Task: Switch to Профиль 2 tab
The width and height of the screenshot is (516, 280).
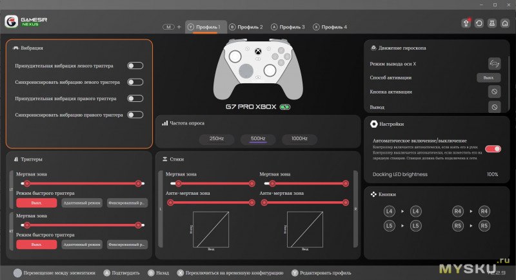Action: (x=245, y=27)
